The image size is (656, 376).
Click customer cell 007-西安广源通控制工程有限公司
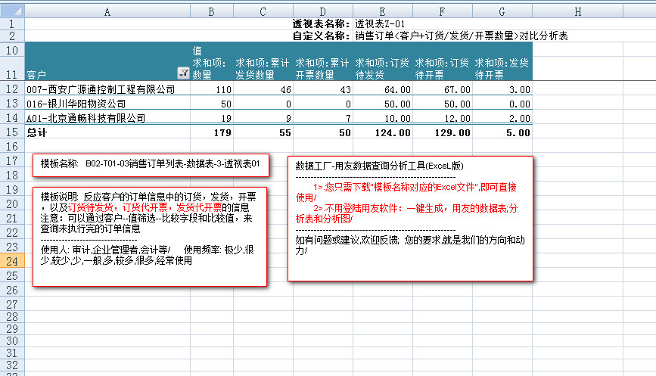pos(101,89)
